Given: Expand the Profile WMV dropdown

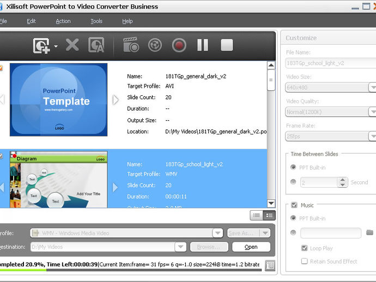Looking at the screenshot, I should (x=218, y=233).
